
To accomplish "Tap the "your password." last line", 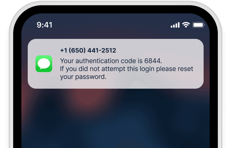I will point(83,77).
